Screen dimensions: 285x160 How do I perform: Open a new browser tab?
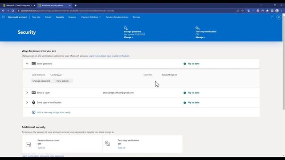click(75, 5)
